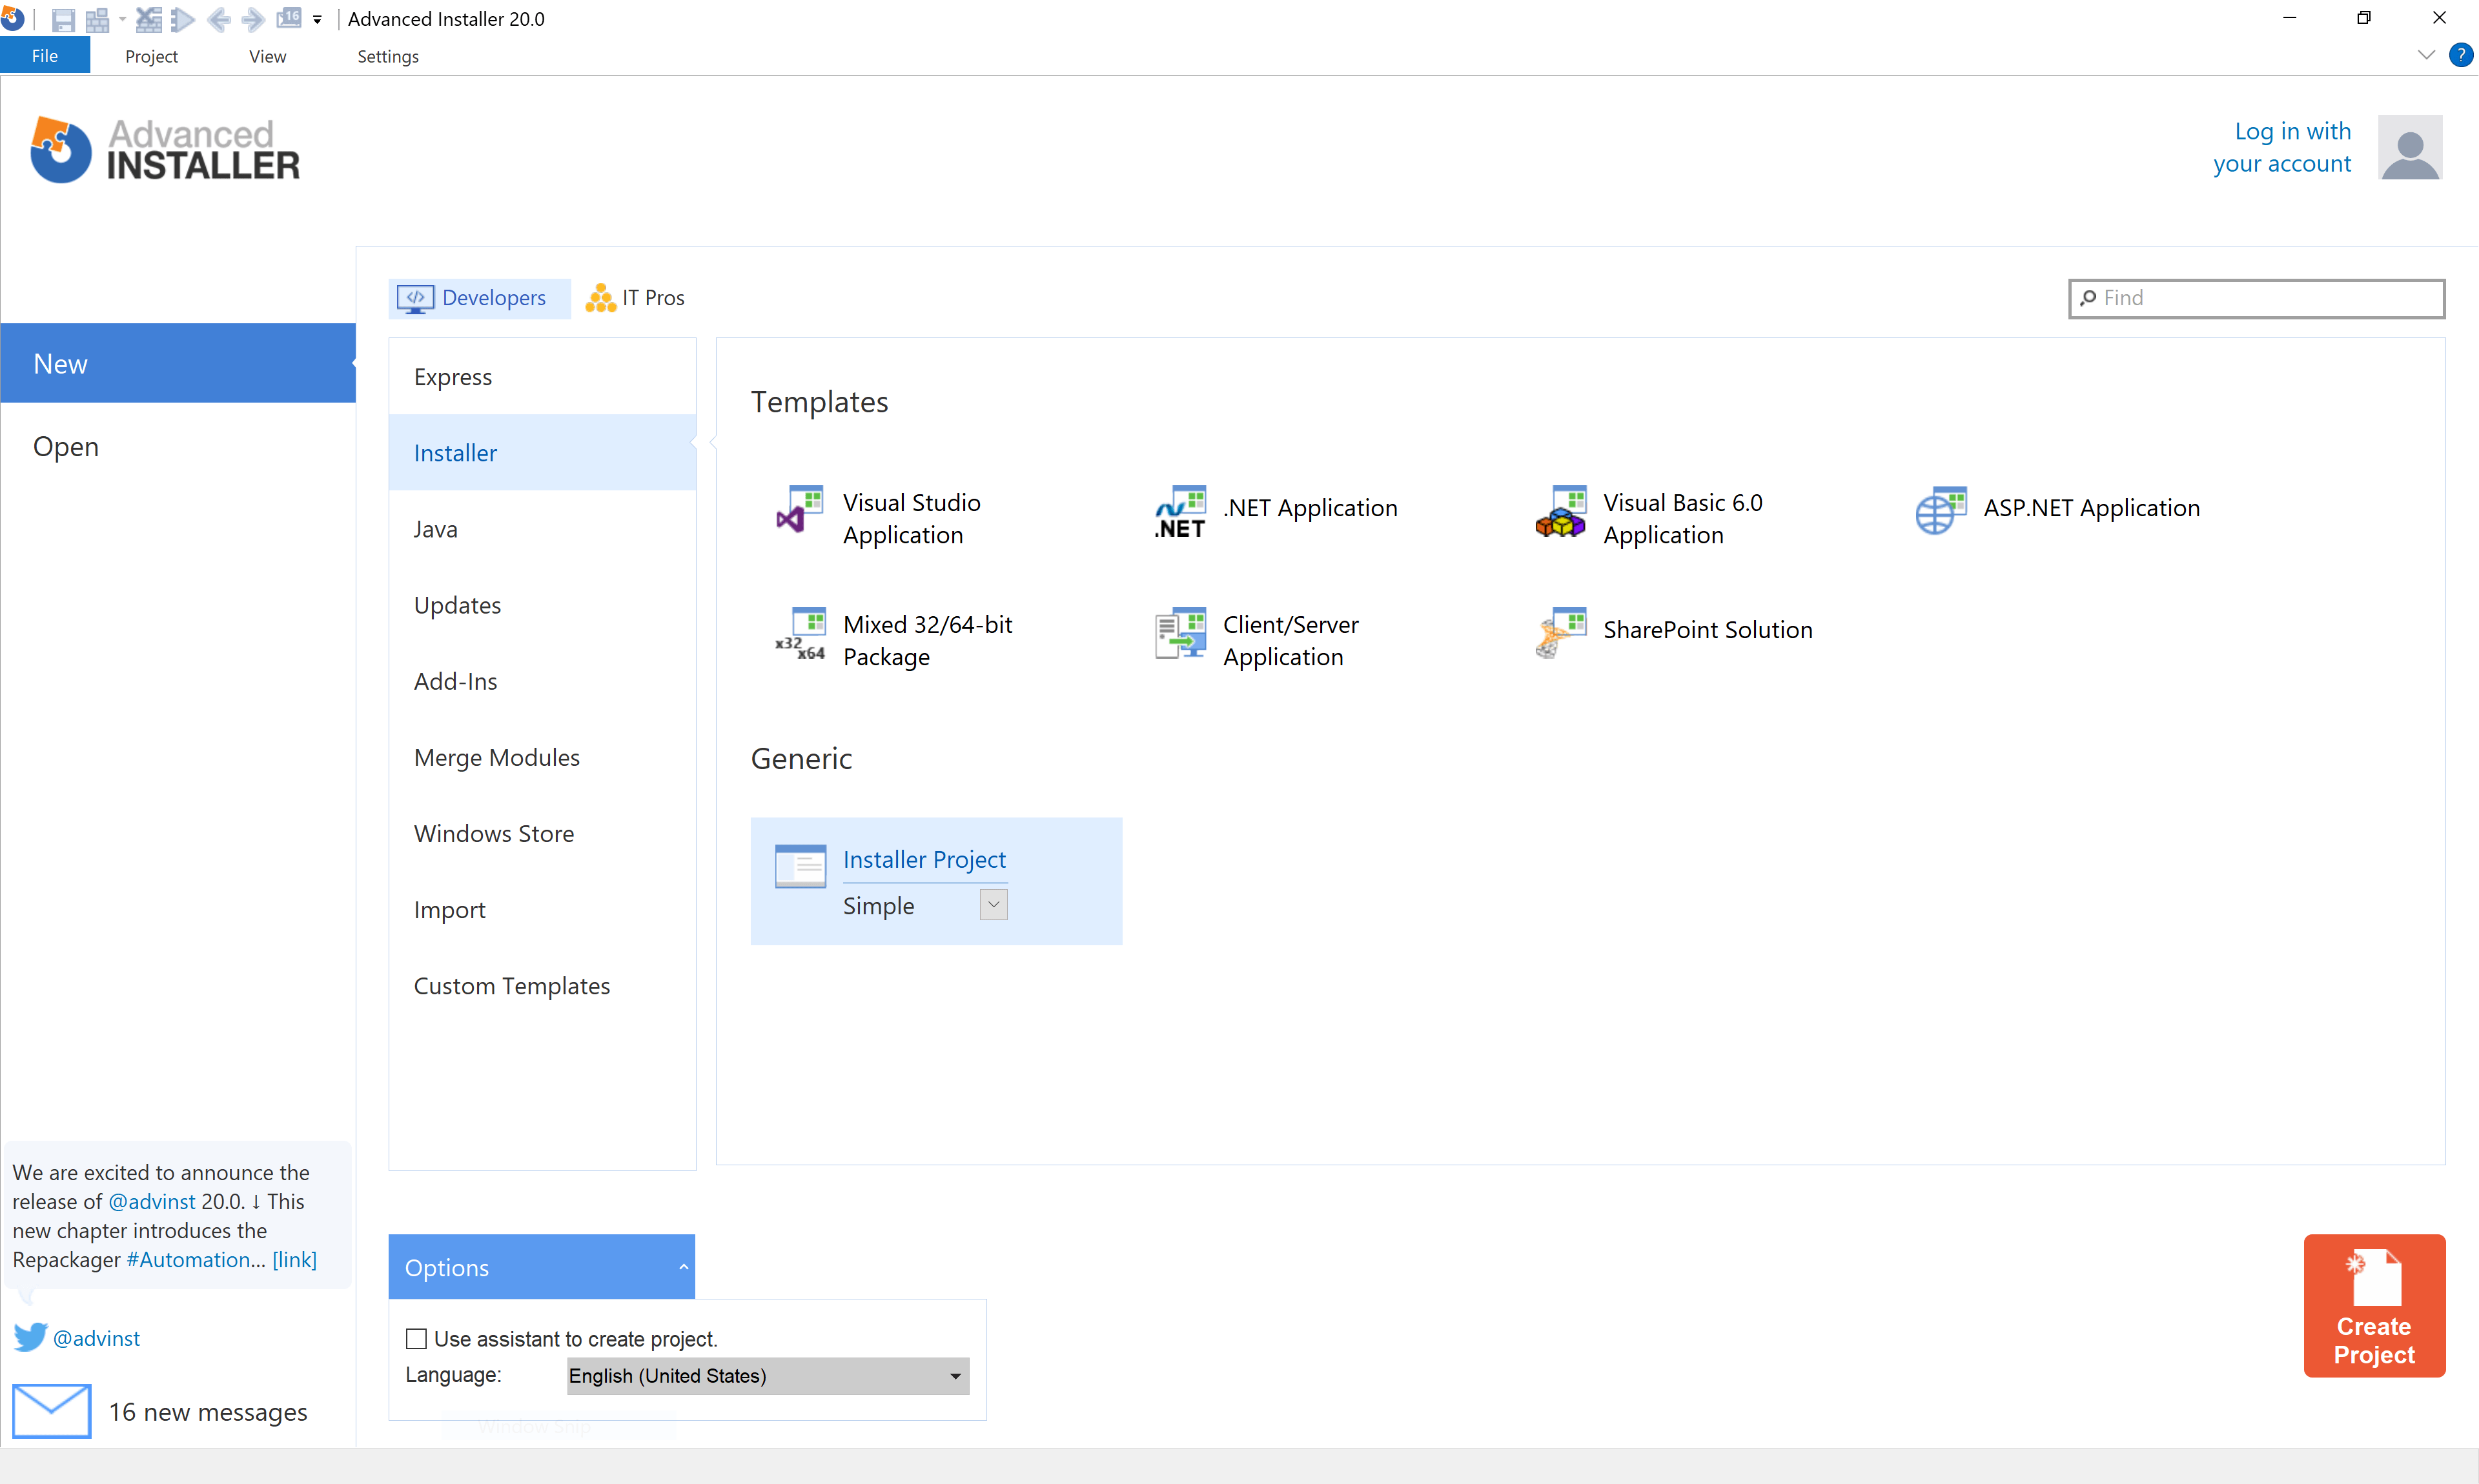Click the Visual Basic 6.0 Application label
The width and height of the screenshot is (2479, 1484).
point(1682,518)
